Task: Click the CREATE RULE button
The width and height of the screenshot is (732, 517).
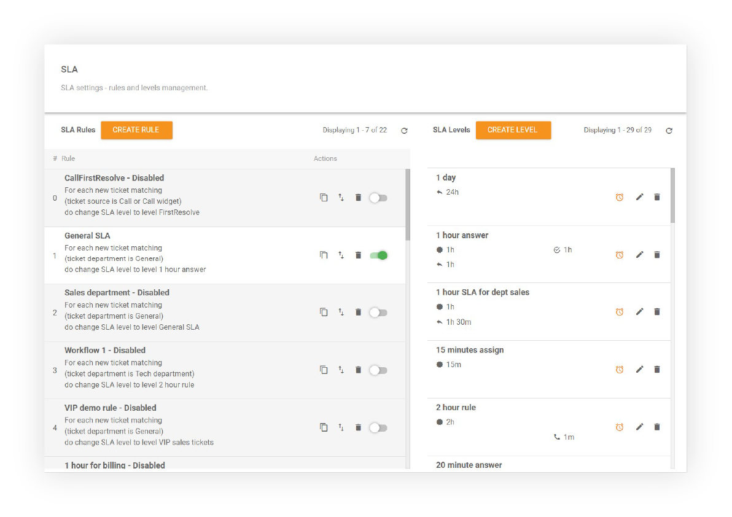Action: pos(136,130)
